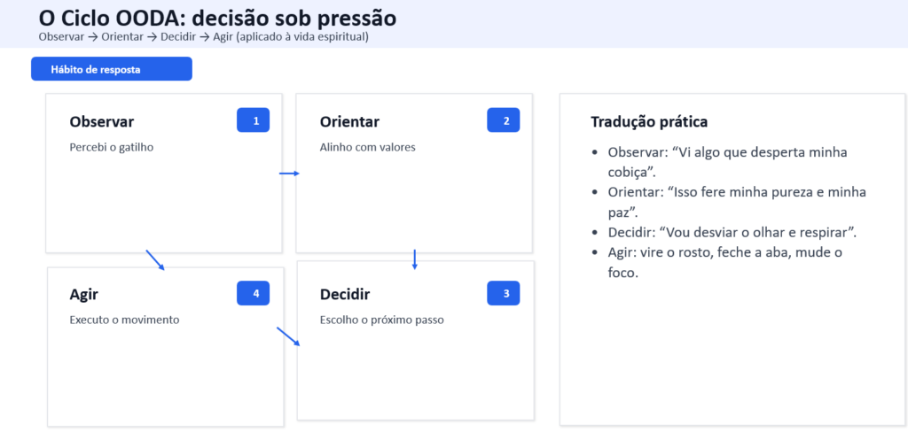This screenshot has width=908, height=440.
Task: Select the Orientar card heading
Action: 349,122
